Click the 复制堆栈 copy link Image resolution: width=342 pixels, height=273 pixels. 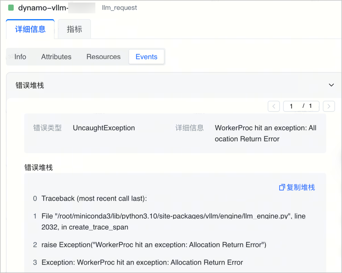[x=301, y=187]
